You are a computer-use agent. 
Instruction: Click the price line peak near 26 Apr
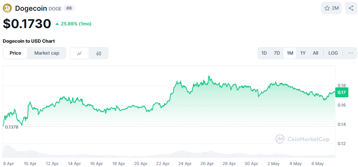pos(209,76)
